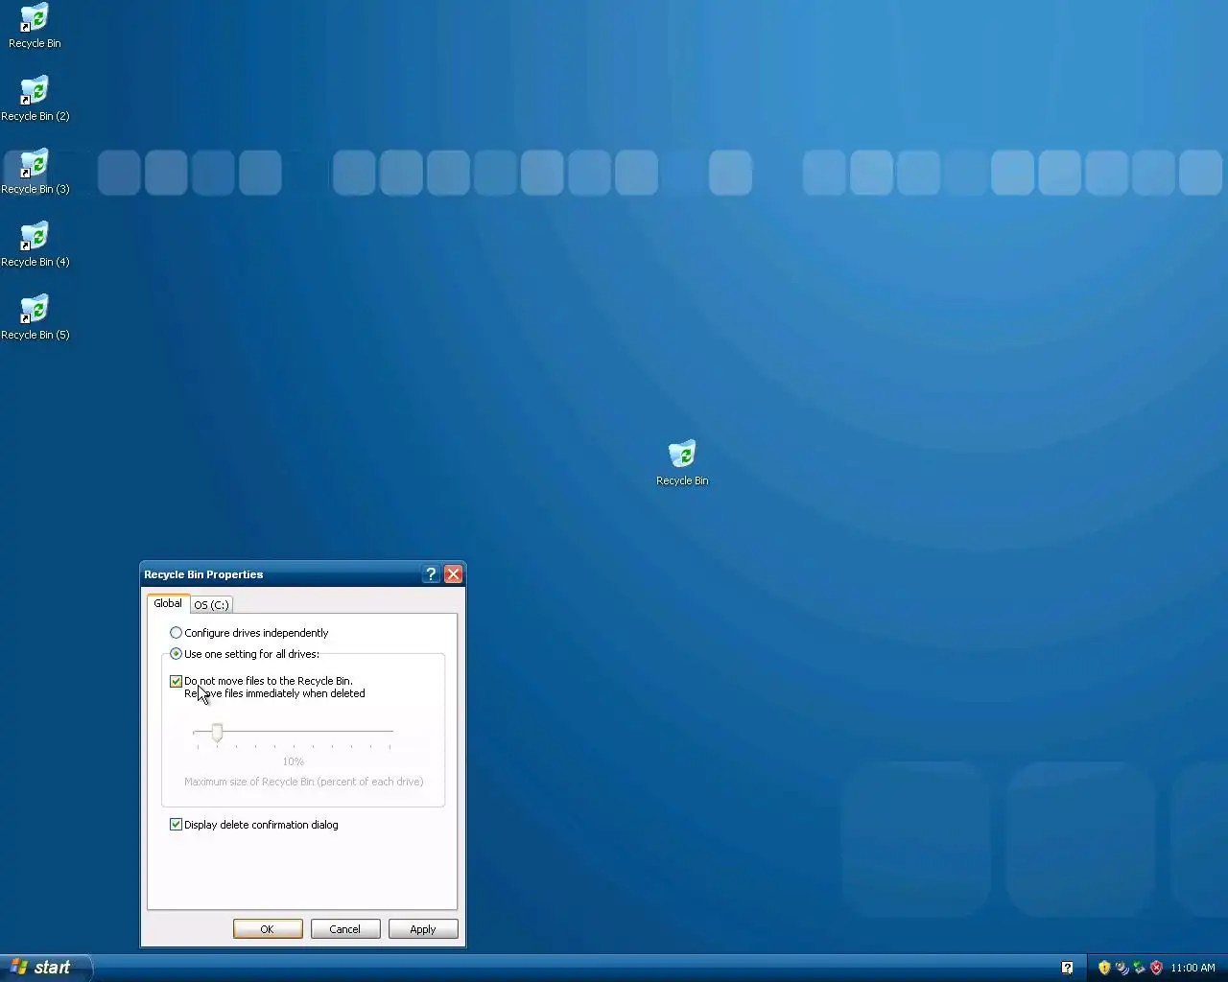Select the Recycle Bin icon in desktop center
The width and height of the screenshot is (1228, 982).
pyautogui.click(x=682, y=463)
